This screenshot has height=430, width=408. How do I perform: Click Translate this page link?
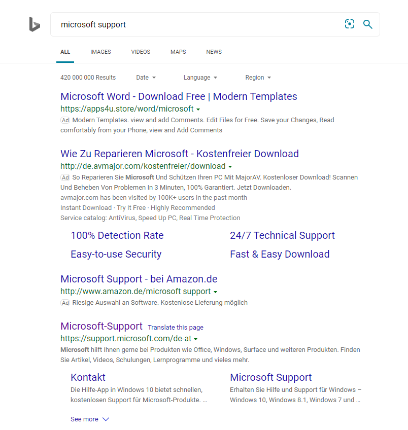pyautogui.click(x=176, y=328)
